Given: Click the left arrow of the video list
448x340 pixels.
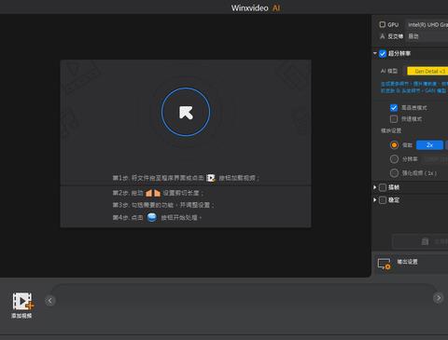Looking at the screenshot, I should pos(50,301).
